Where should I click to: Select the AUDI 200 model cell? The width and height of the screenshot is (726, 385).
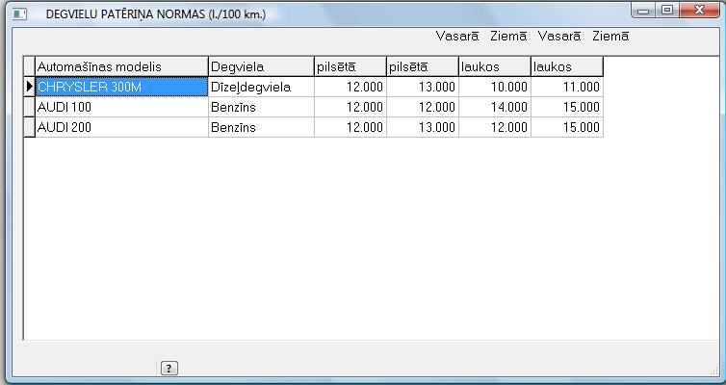click(121, 127)
